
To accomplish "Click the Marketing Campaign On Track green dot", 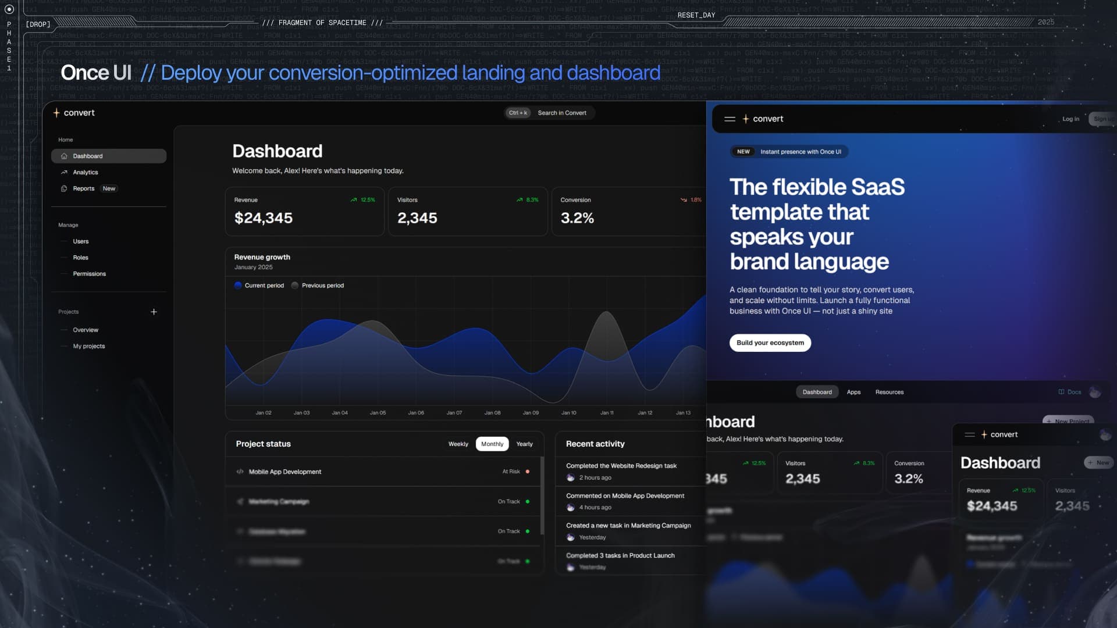I will (x=528, y=501).
